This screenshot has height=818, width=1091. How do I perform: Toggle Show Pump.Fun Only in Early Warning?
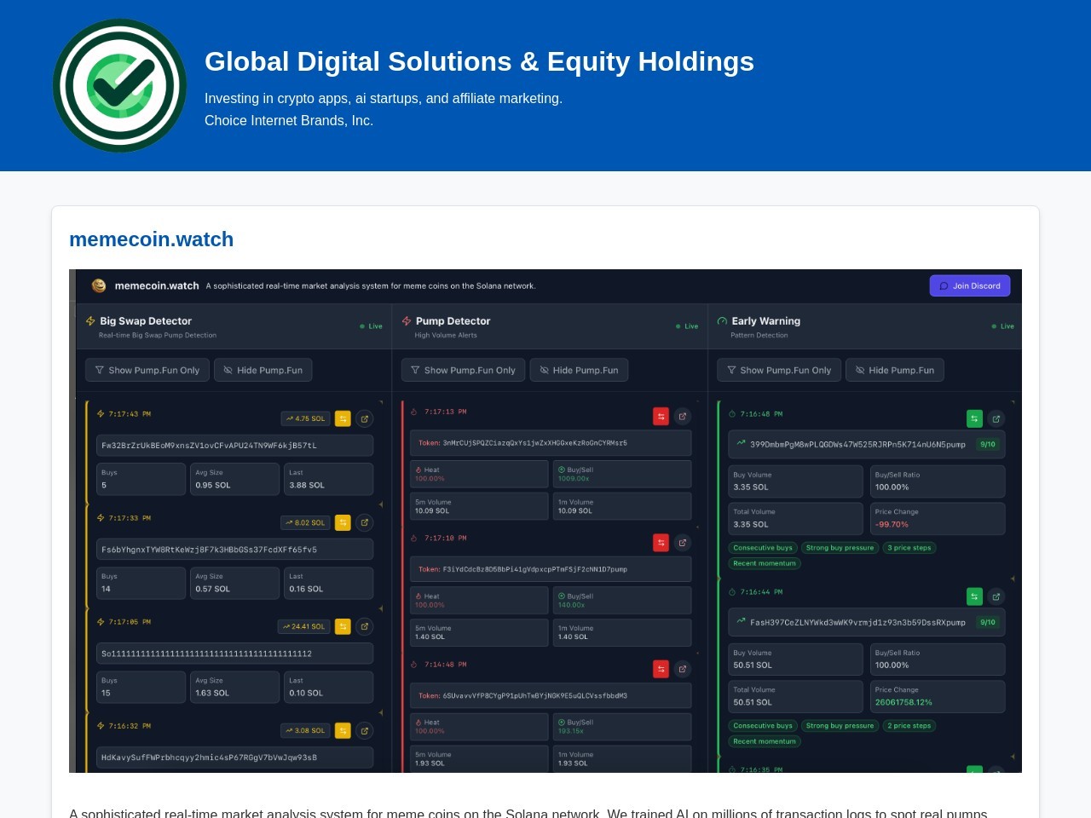click(779, 370)
